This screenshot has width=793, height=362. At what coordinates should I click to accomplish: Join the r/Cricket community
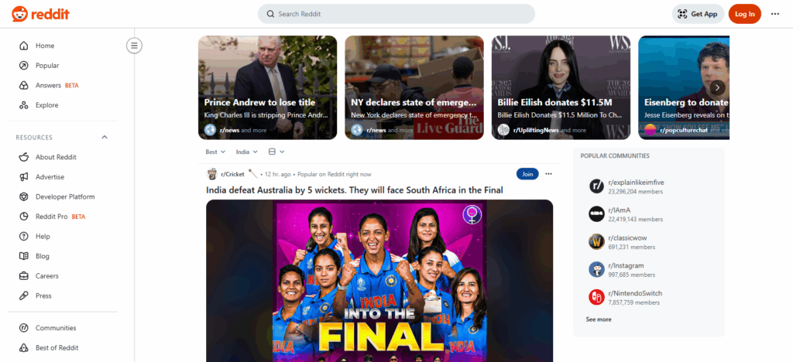tap(527, 174)
